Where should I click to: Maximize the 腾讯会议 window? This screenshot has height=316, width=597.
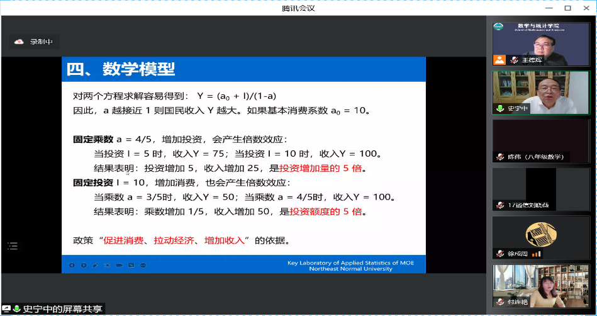coord(567,8)
